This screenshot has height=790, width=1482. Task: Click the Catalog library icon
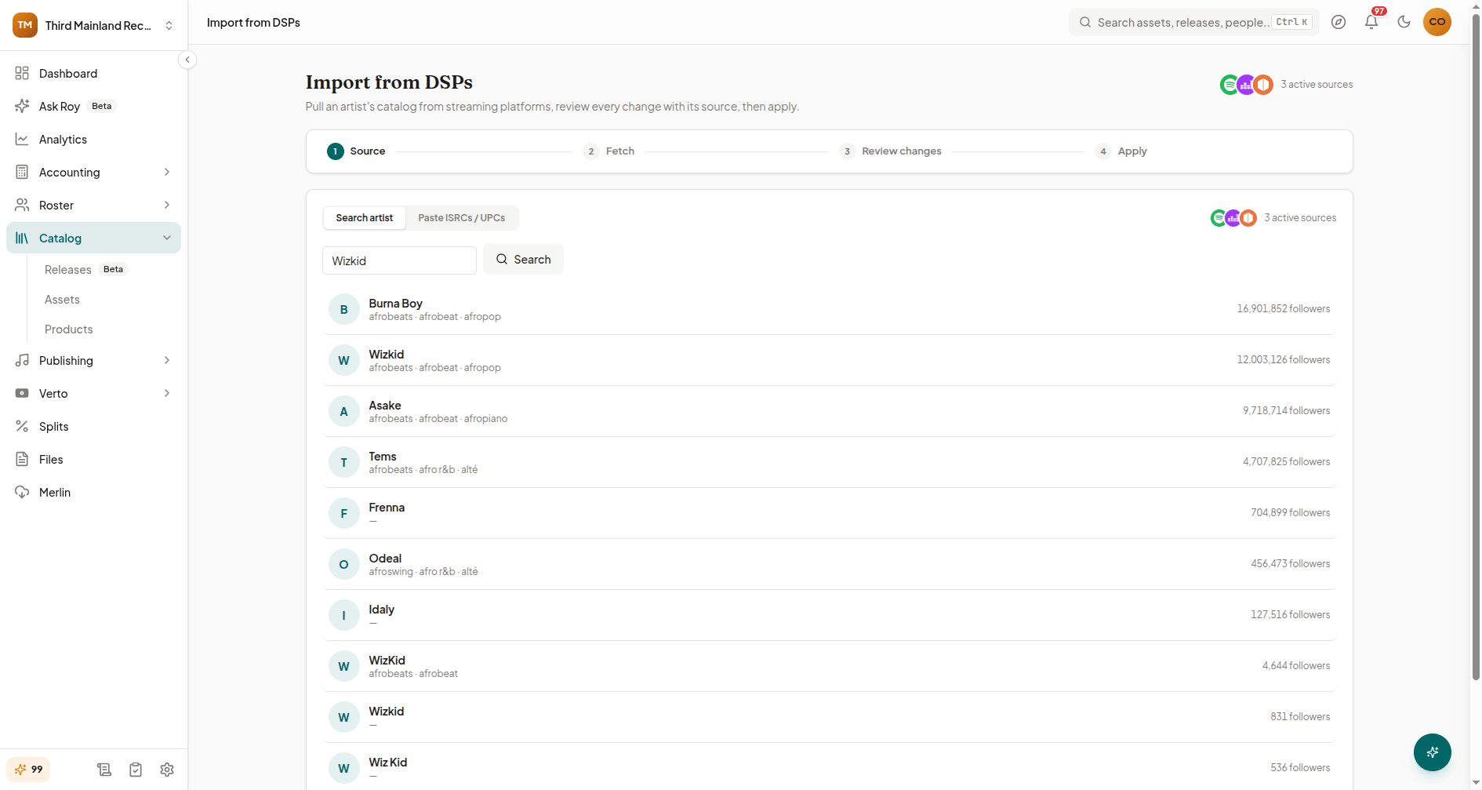(x=22, y=238)
